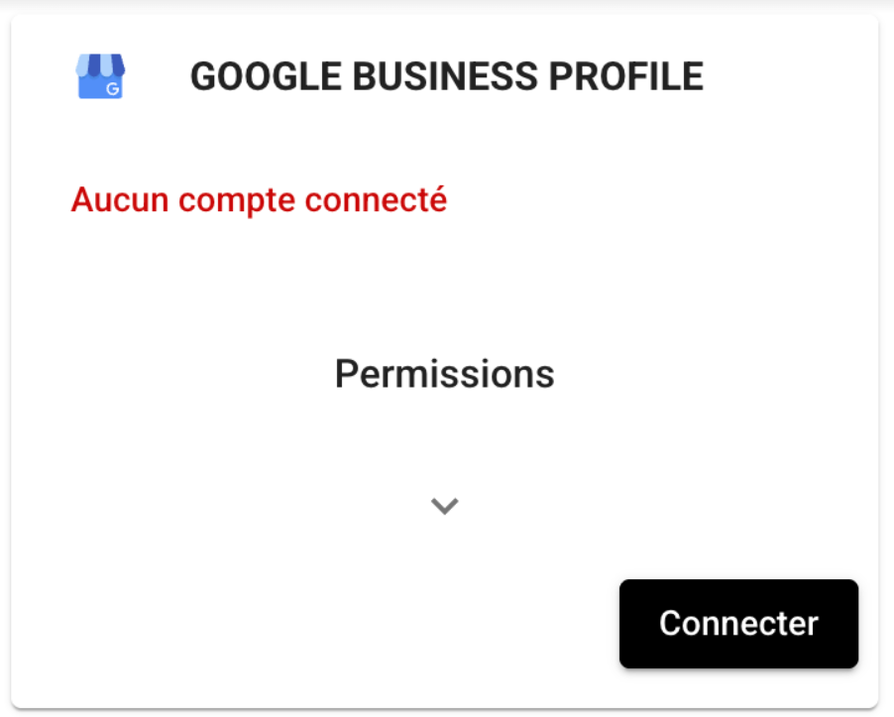Screen dimensions: 894x717
Task: Click the "Aucun compte connecté" message
Action: 259,200
